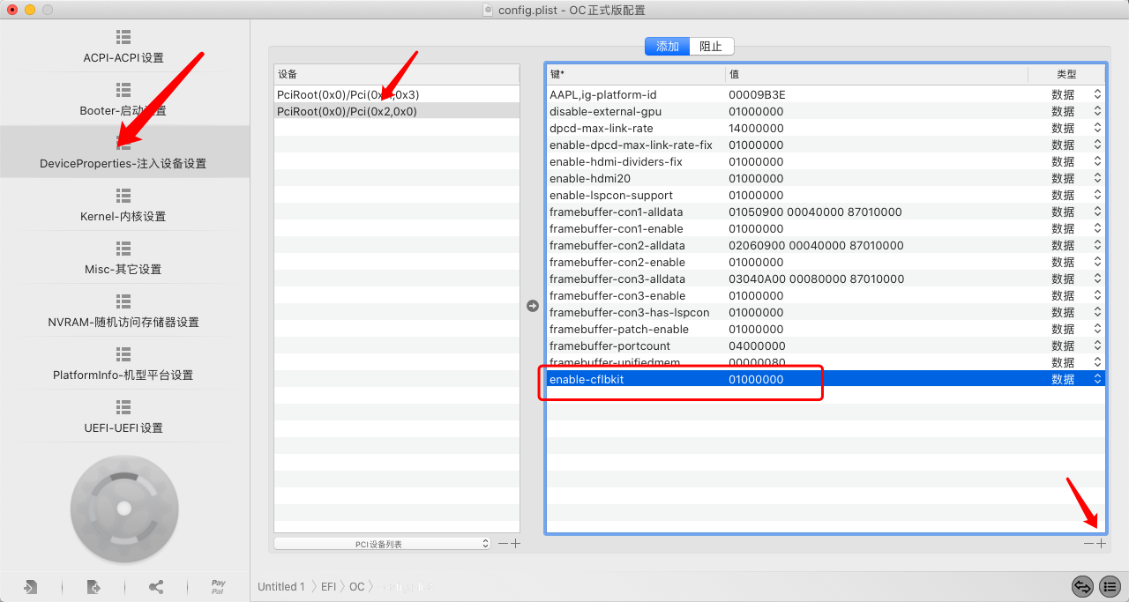
Task: Select the framebuffer-con3-enable key
Action: (617, 295)
